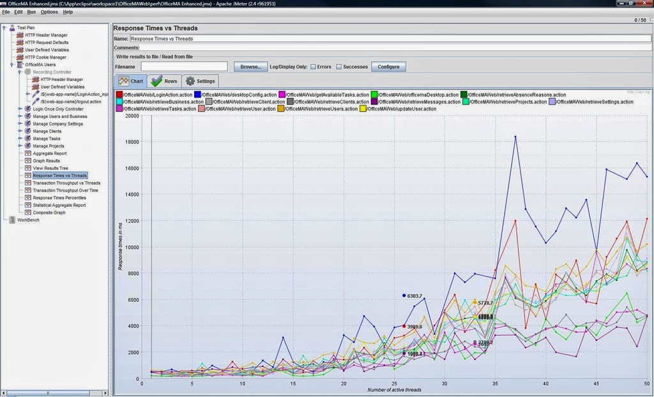Image resolution: width=654 pixels, height=397 pixels.
Task: Expand the Manage Projects controller node
Action: pyautogui.click(x=20, y=146)
